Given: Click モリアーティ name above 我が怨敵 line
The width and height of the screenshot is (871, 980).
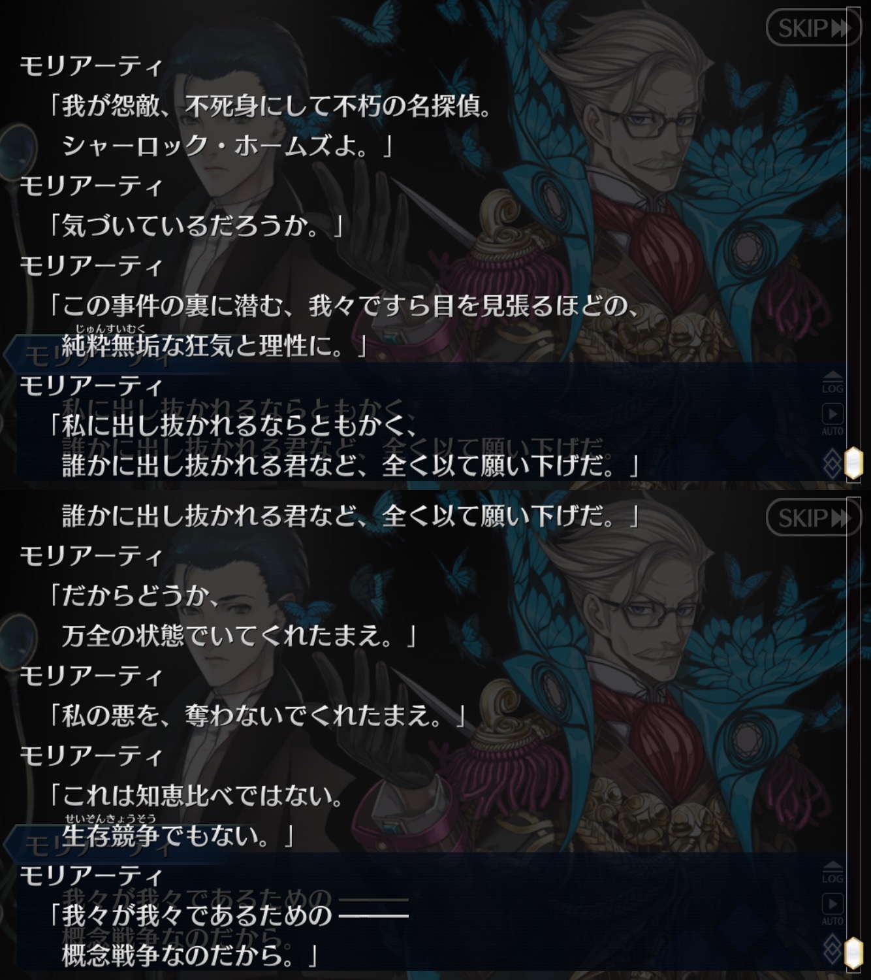Looking at the screenshot, I should pyautogui.click(x=91, y=66).
